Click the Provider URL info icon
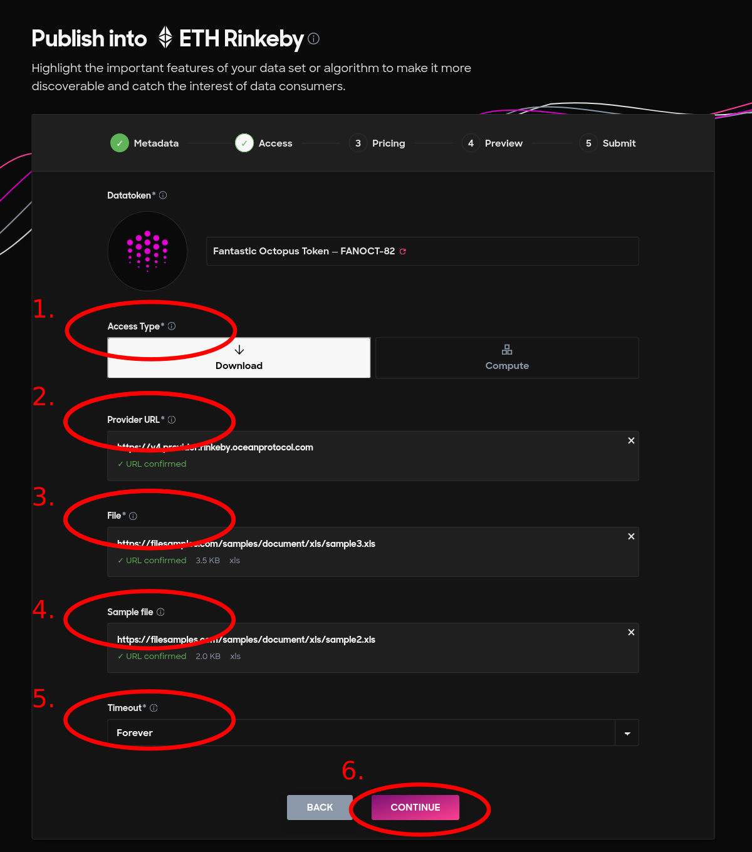 pyautogui.click(x=172, y=420)
